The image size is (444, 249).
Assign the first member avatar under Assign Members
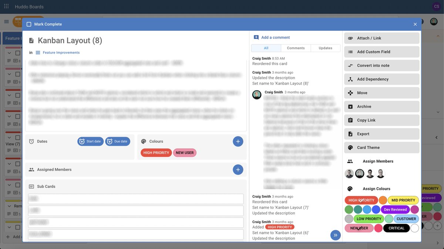coord(349,174)
